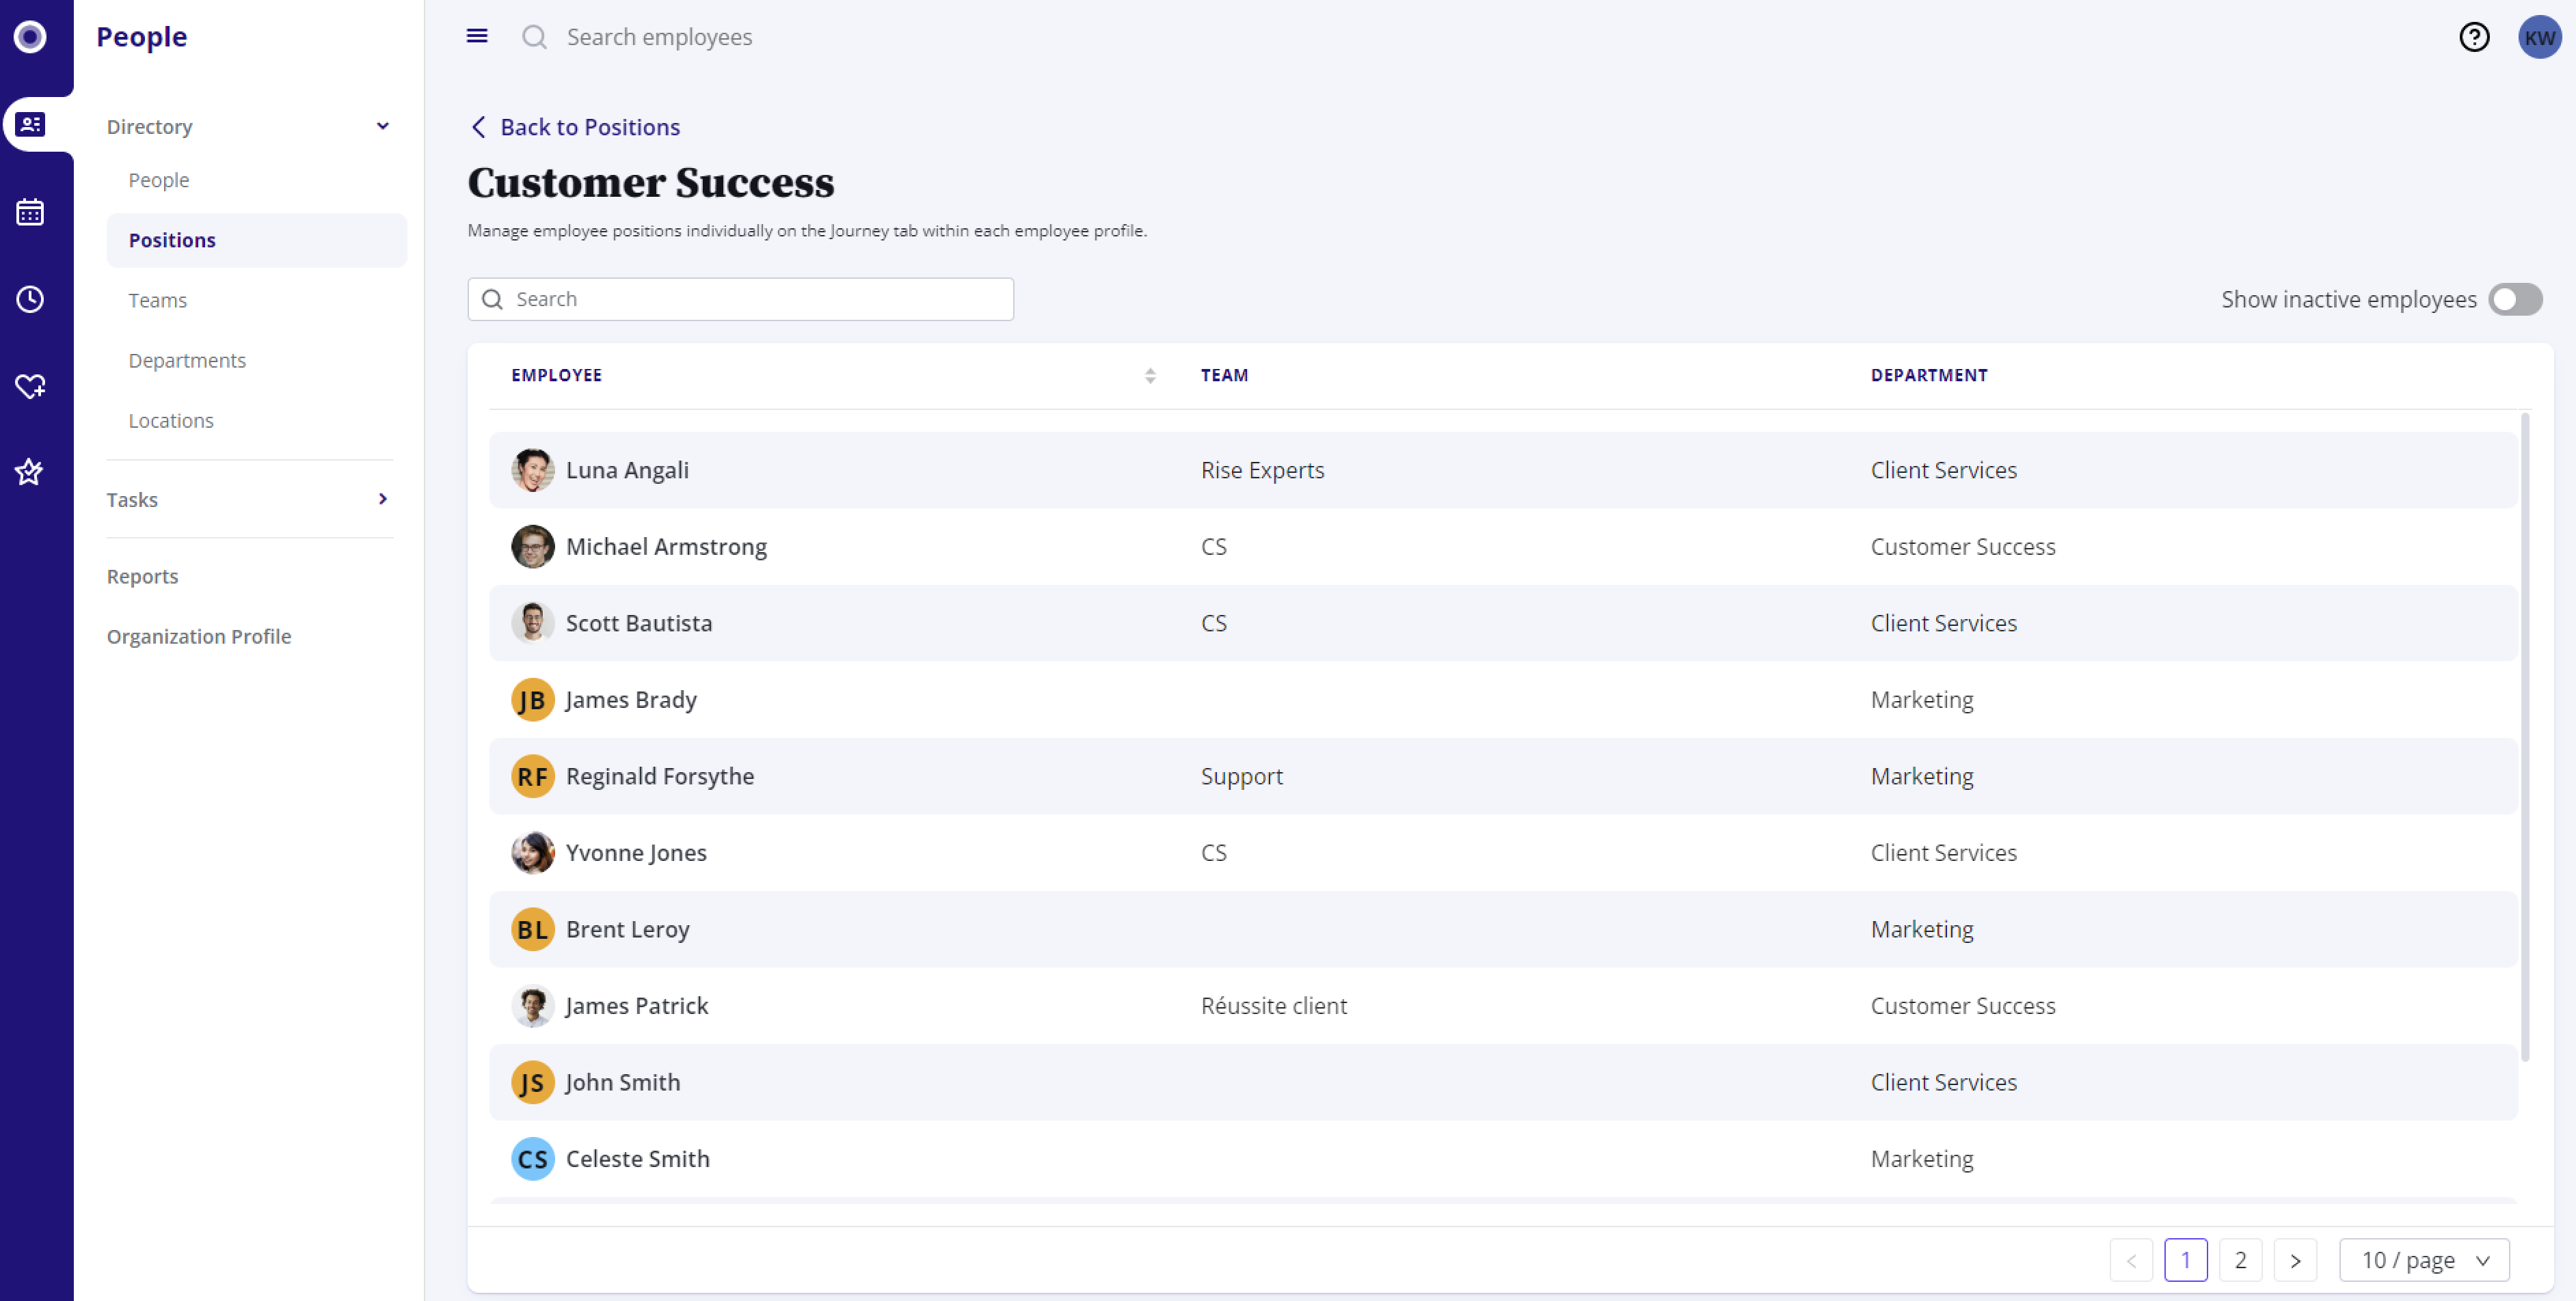Click the Support team cell
This screenshot has height=1301, width=2576.
[x=1242, y=776]
